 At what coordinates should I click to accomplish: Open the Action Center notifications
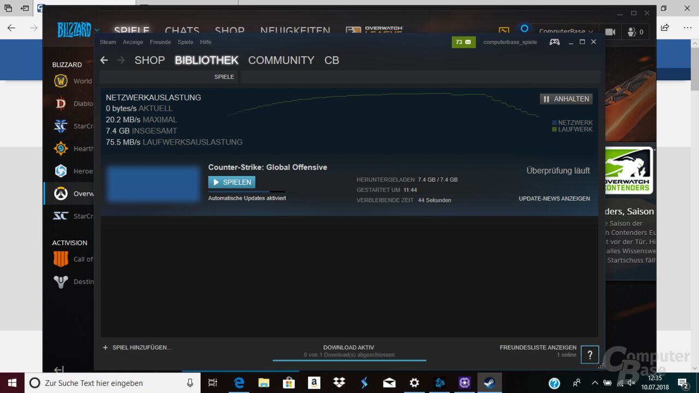pyautogui.click(x=683, y=383)
